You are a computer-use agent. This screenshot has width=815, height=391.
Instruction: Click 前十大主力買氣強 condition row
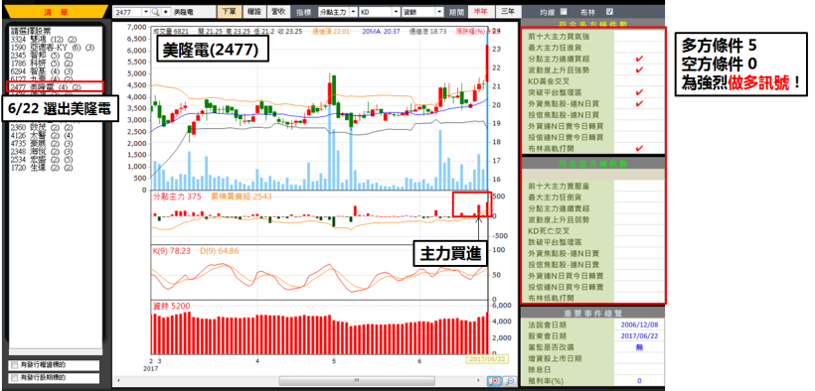pyautogui.click(x=593, y=37)
